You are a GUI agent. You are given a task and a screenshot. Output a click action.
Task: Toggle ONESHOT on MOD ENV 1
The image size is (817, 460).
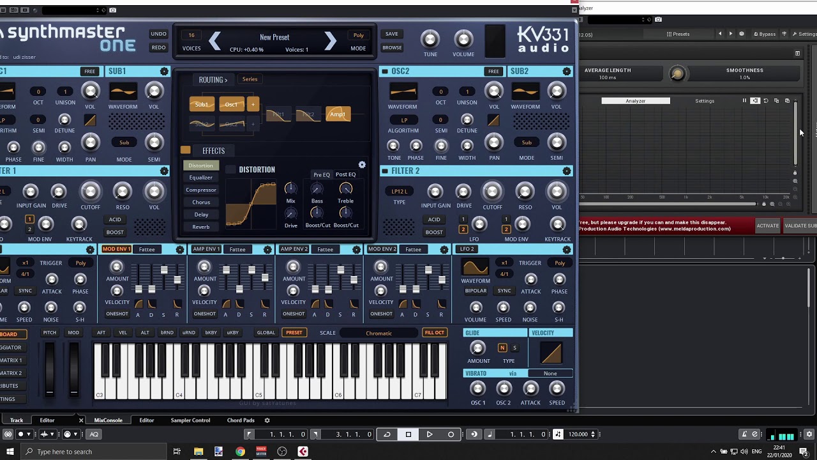click(x=117, y=314)
